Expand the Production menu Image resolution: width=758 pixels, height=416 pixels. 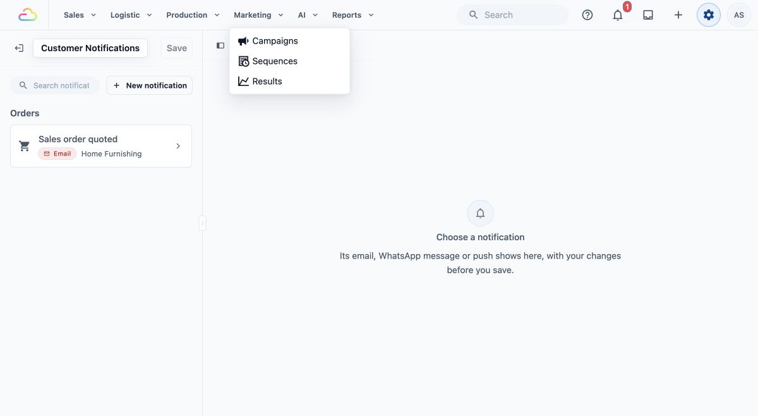tap(193, 15)
